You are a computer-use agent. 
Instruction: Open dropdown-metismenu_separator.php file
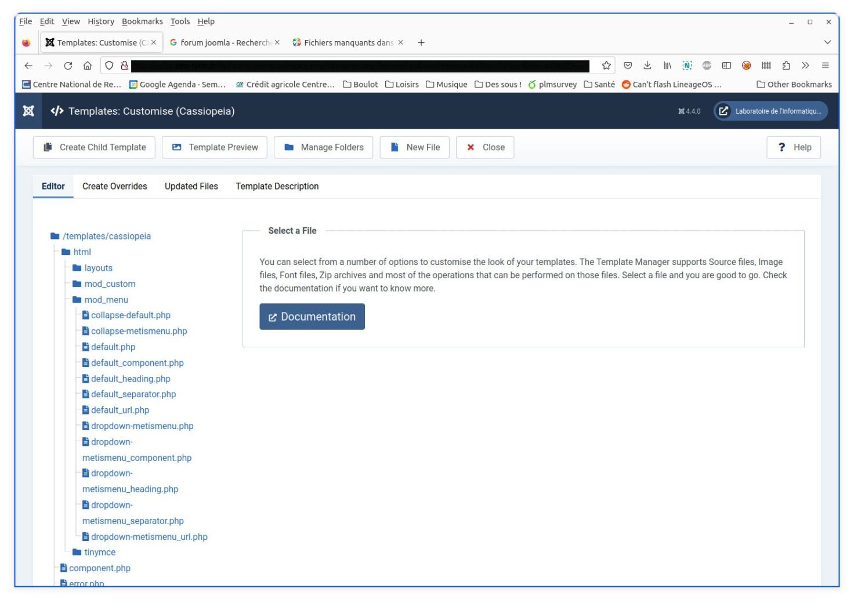click(x=133, y=513)
